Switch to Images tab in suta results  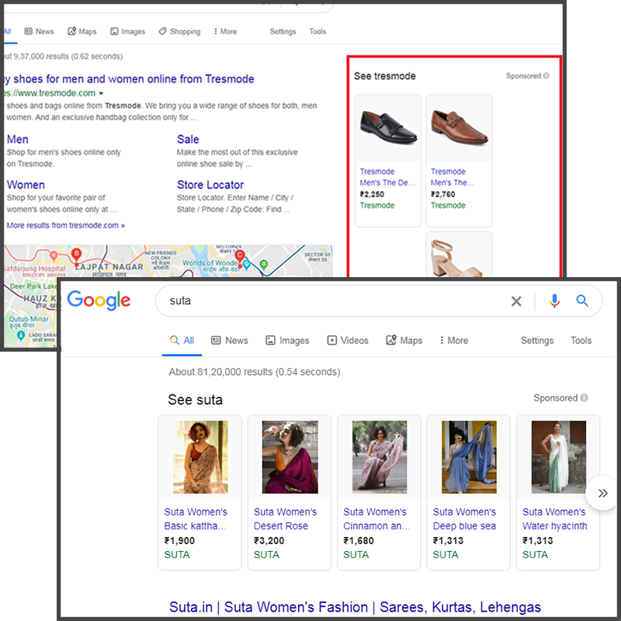(x=287, y=340)
